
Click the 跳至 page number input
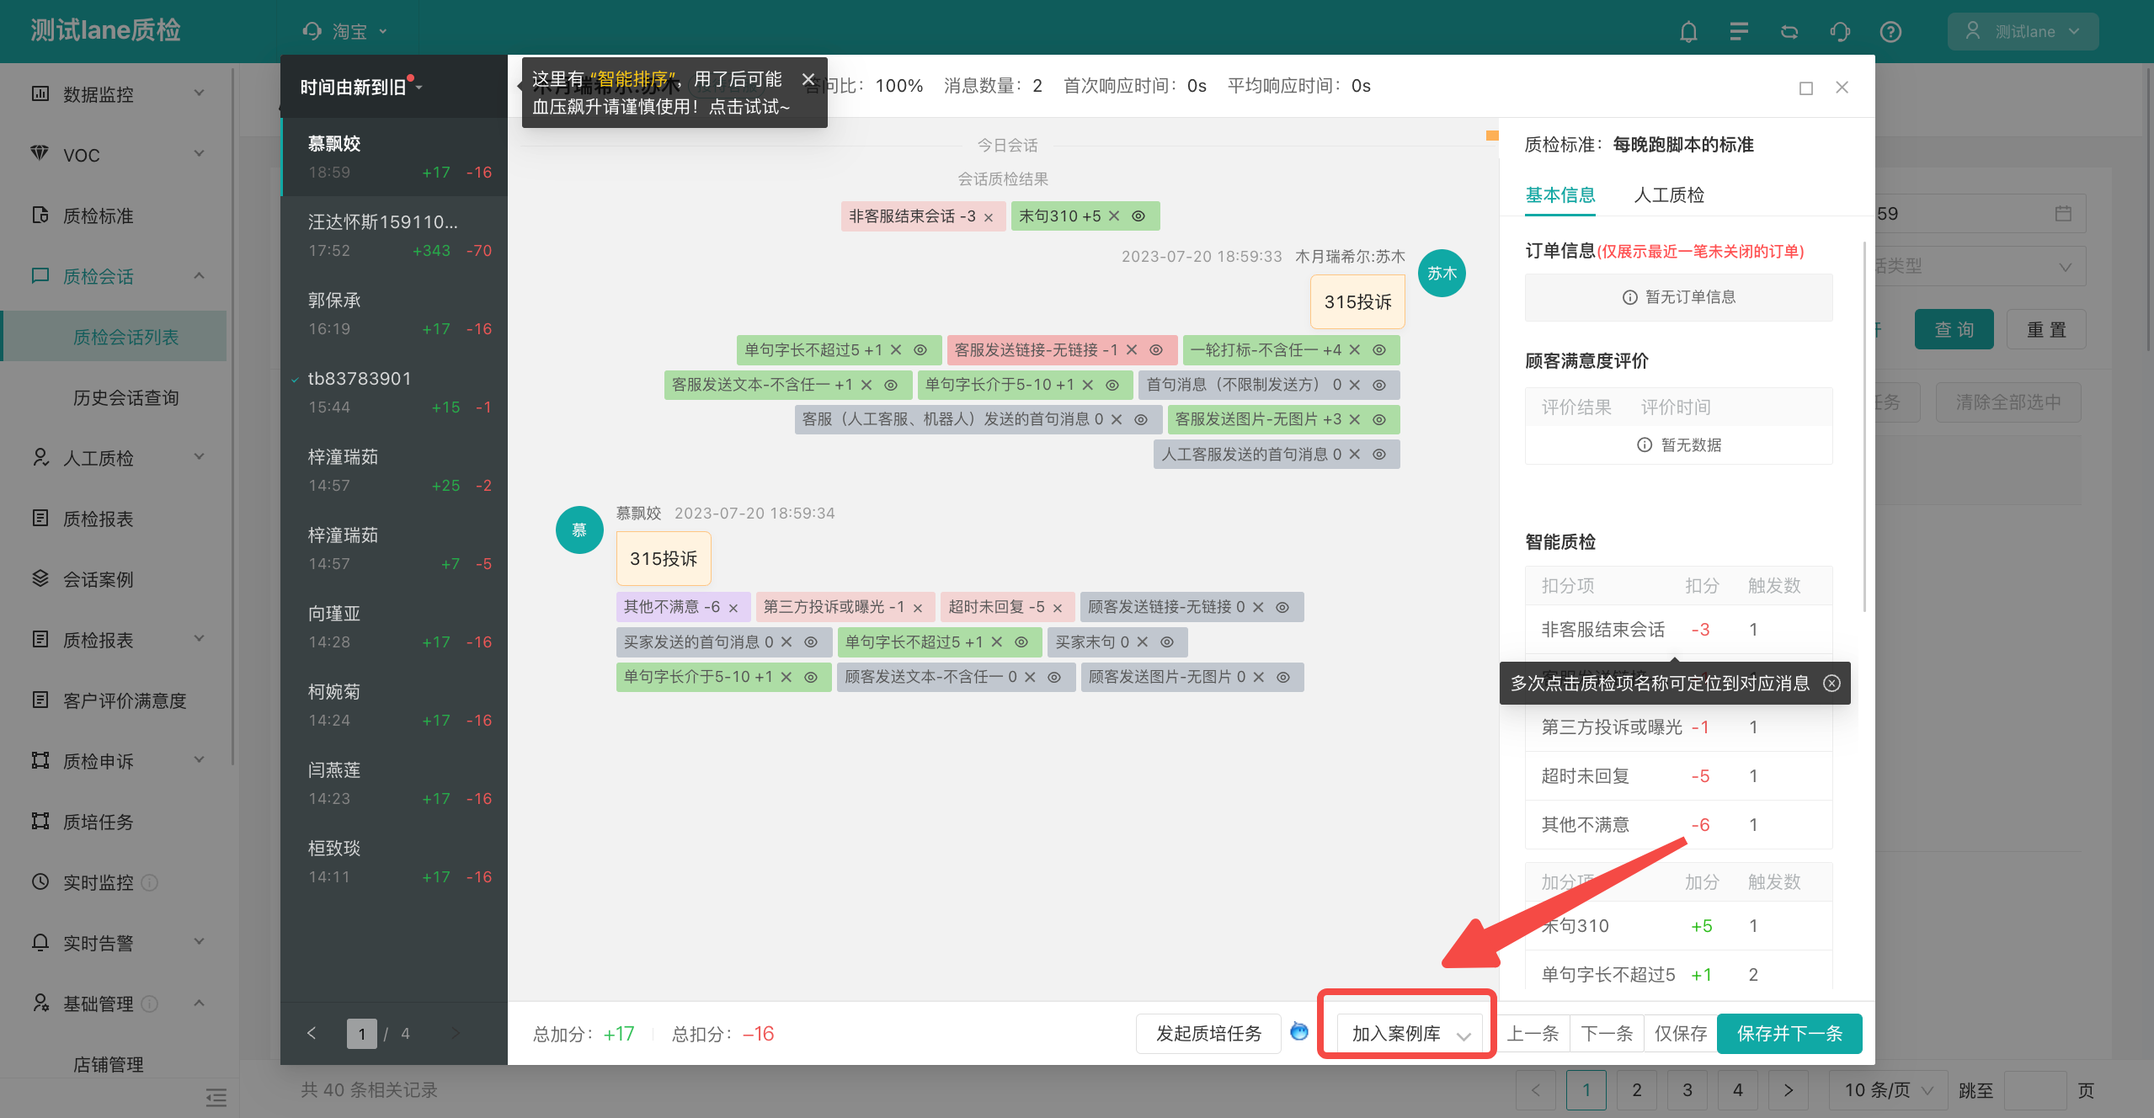[2036, 1090]
